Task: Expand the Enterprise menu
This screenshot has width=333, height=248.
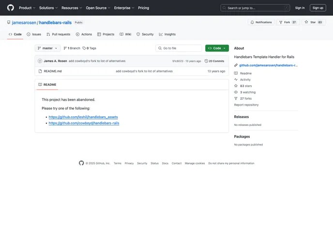Action: pyautogui.click(x=124, y=8)
